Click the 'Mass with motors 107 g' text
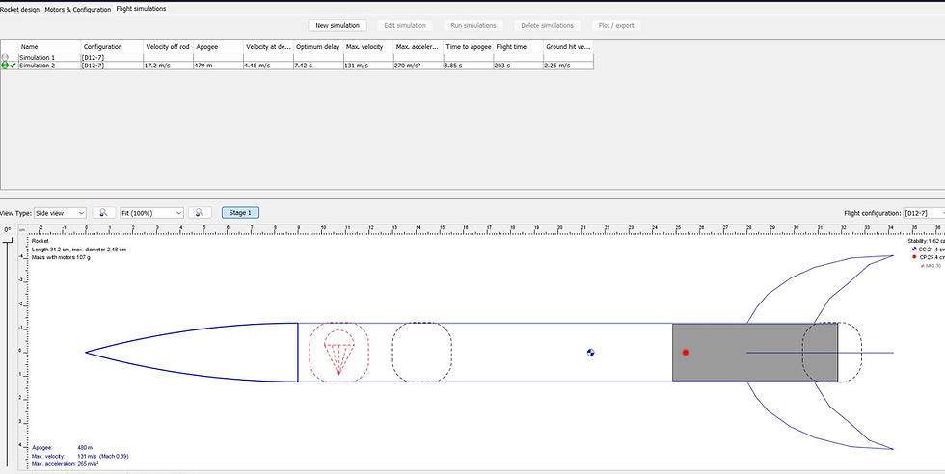This screenshot has width=945, height=474. coord(61,257)
